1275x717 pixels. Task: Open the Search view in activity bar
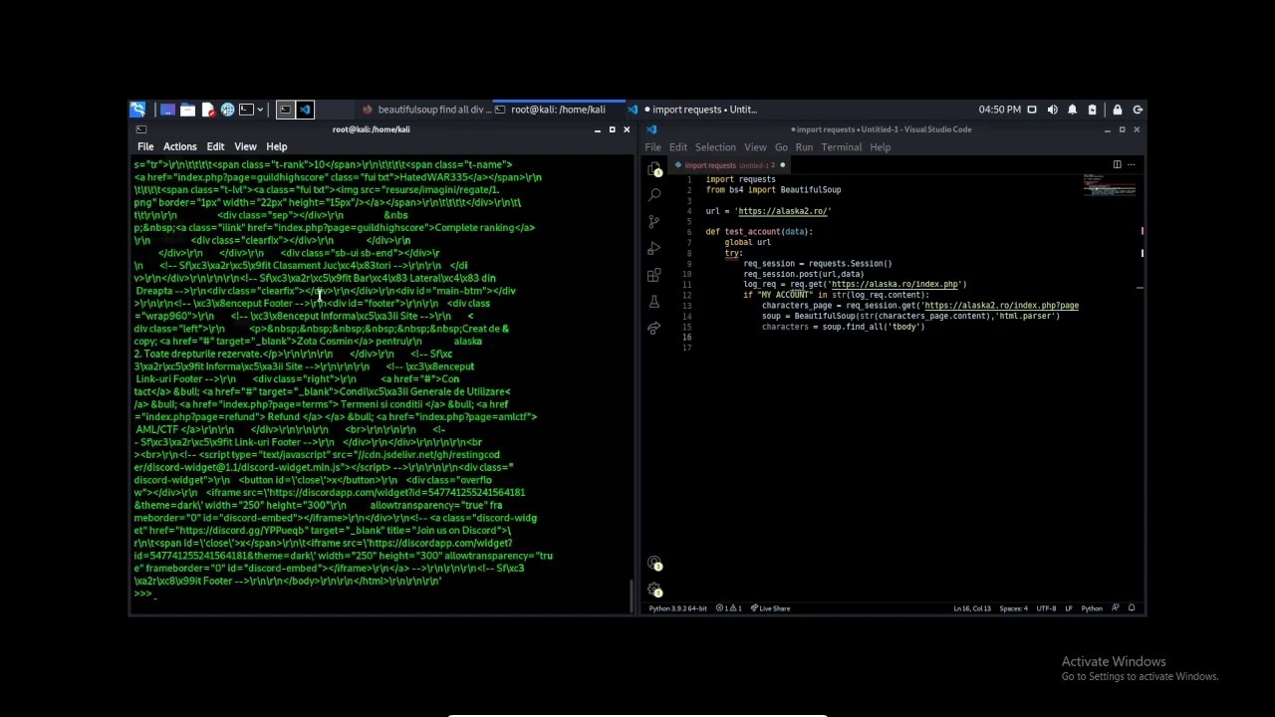654,194
